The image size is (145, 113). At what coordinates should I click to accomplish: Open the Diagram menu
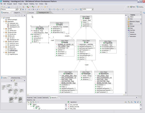26,4
